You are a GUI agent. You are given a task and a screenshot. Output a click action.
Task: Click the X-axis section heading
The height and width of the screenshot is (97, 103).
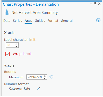pyautogui.click(x=9, y=33)
